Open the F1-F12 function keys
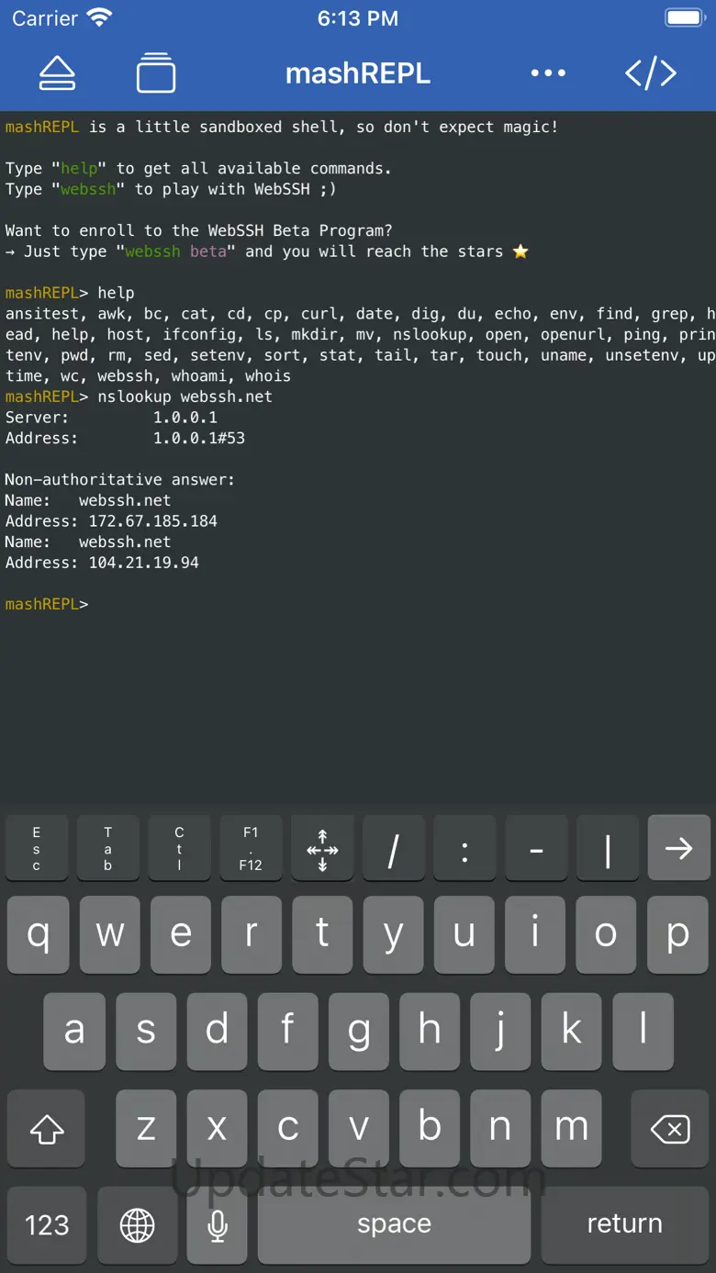The image size is (716, 1273). (251, 849)
